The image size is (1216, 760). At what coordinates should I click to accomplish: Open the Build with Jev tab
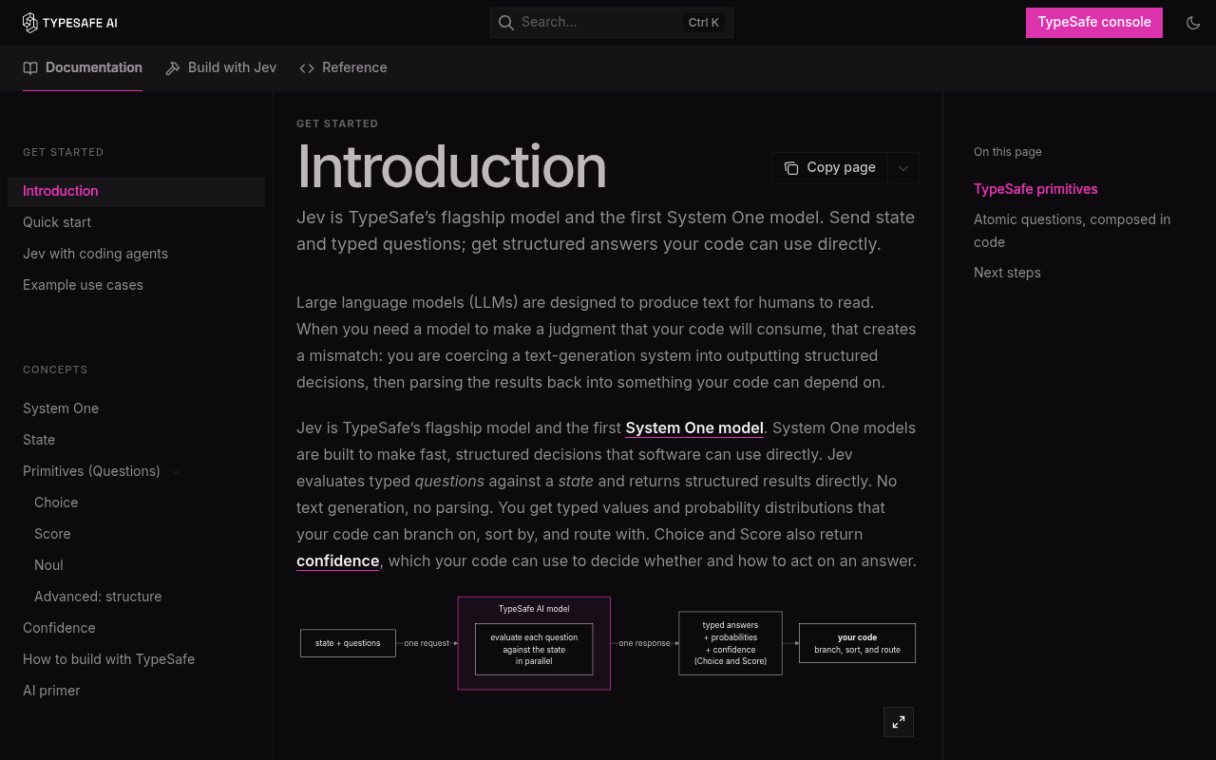pyautogui.click(x=221, y=67)
